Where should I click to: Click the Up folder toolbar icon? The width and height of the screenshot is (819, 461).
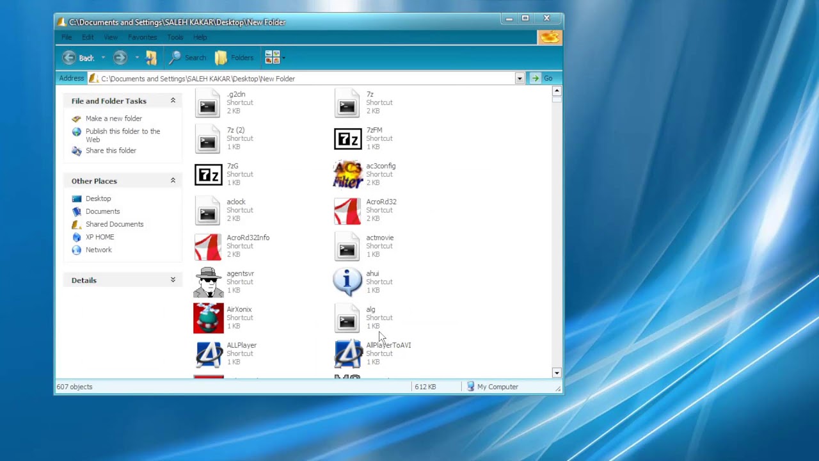pos(151,58)
